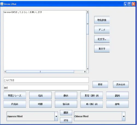Focus the こんにちは input field
This screenshot has width=137, height=125.
[46, 80]
